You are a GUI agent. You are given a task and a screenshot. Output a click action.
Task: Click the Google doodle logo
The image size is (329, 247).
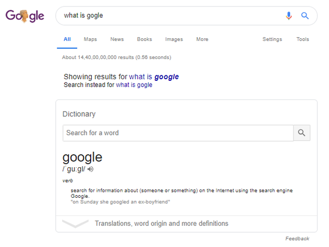(x=25, y=16)
